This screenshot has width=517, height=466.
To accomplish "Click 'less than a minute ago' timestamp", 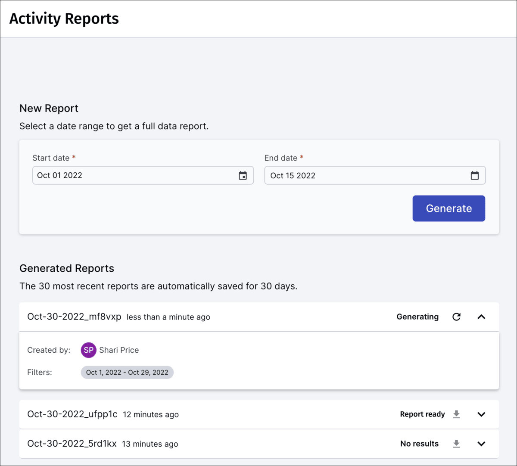I will [168, 317].
